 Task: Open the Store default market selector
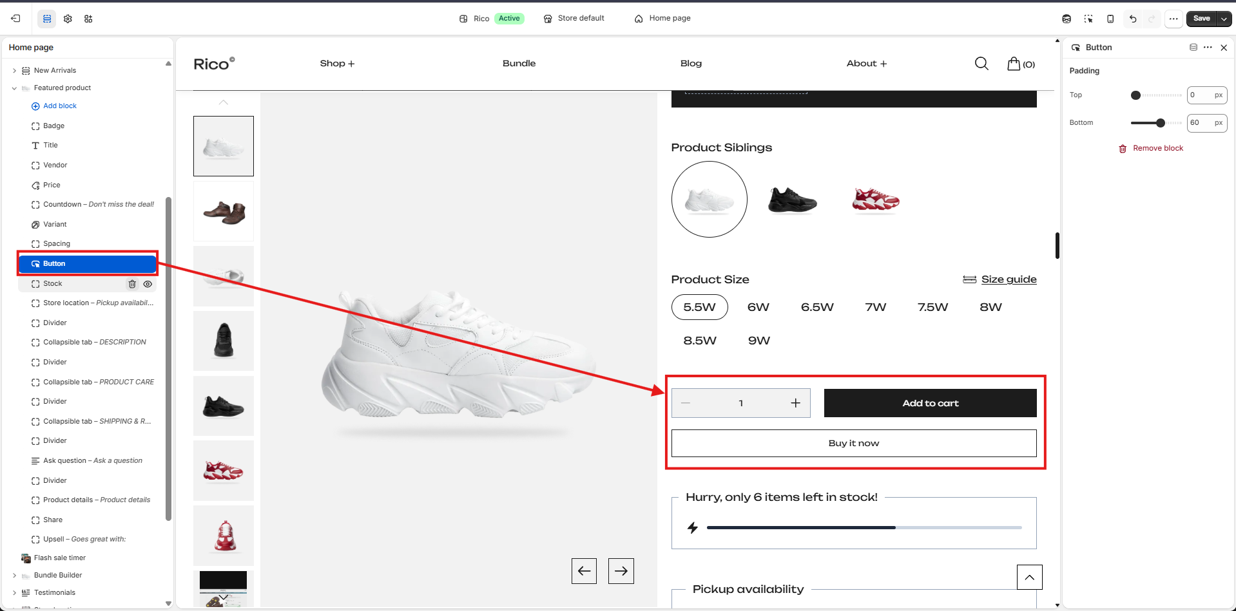574,19
